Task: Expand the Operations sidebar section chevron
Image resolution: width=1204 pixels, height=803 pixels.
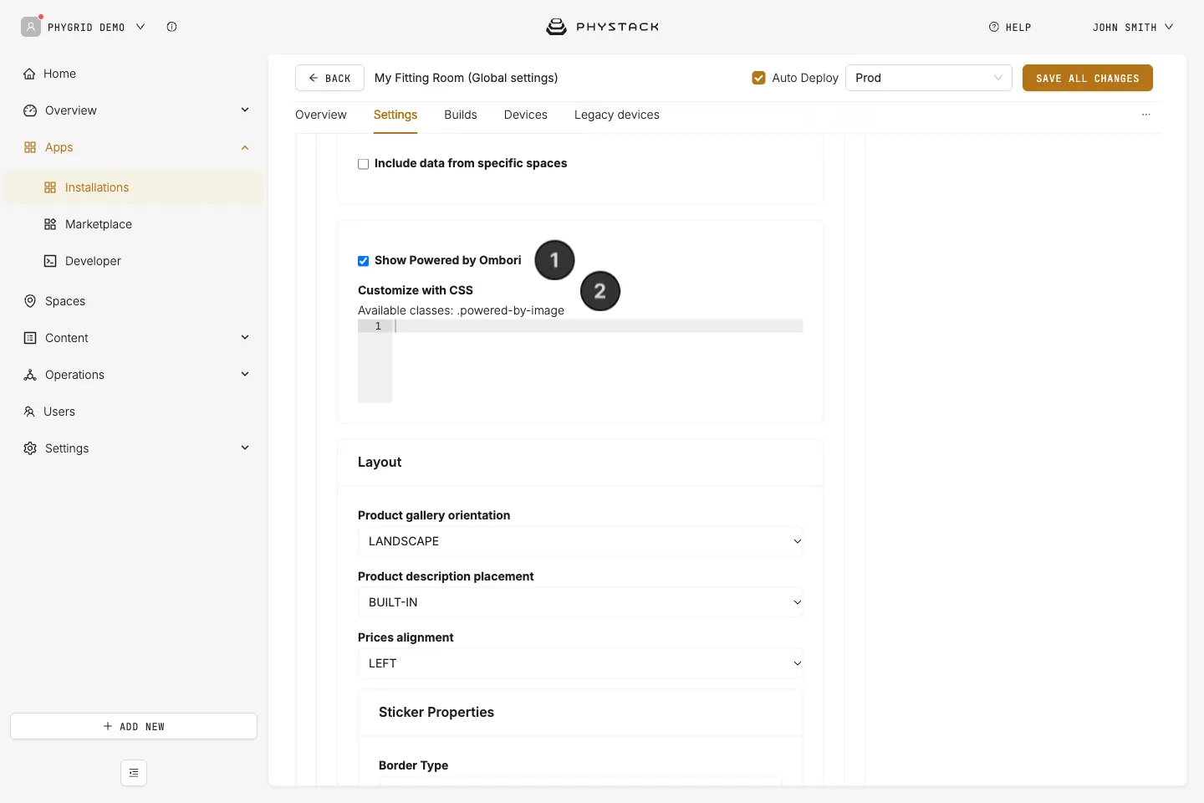Action: [245, 374]
